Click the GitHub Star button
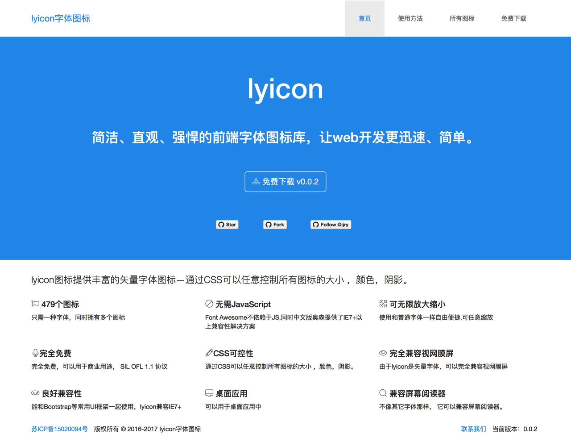571x438 pixels. 228,225
